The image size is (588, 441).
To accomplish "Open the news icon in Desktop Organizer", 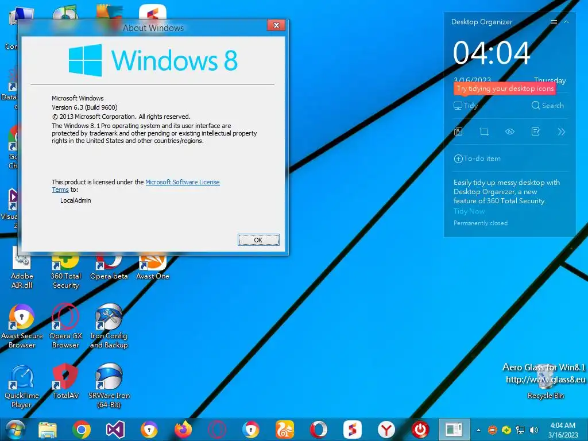I will [458, 131].
